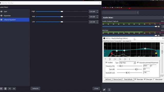The width and height of the screenshot is (164, 92).
Task: Close the Filters dialog with Close button
Action: 96,88
